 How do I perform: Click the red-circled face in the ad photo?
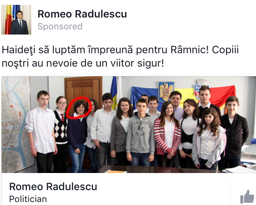tap(80, 108)
